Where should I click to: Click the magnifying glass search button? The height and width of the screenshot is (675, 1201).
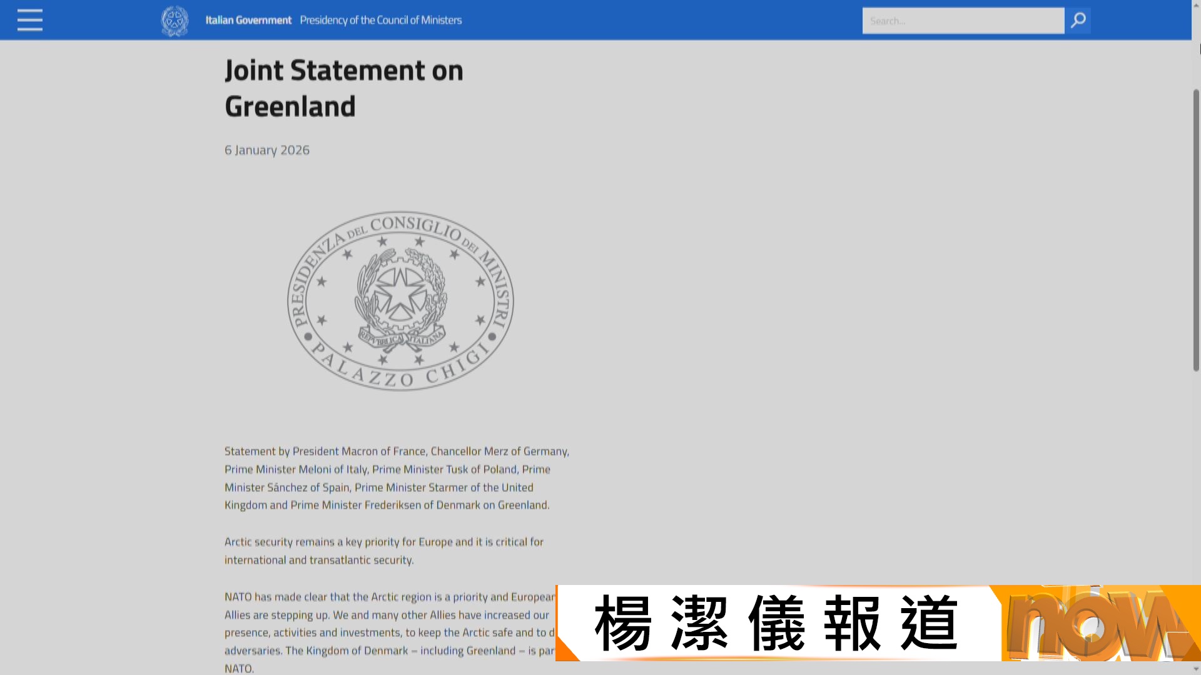point(1078,21)
